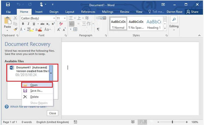
Task: Toggle Show/Hide paragraph marks
Action: [98, 29]
